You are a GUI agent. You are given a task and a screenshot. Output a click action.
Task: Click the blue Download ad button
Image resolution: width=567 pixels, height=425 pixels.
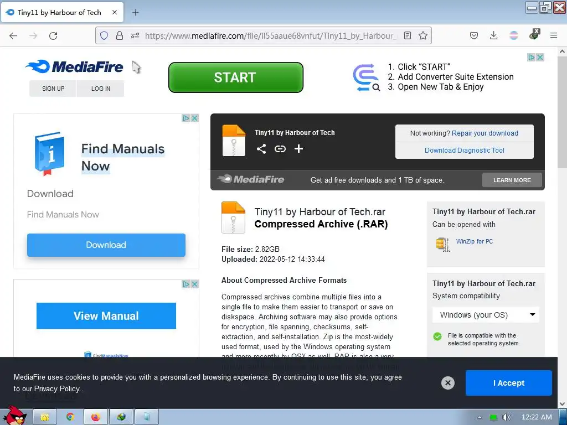pos(106,245)
